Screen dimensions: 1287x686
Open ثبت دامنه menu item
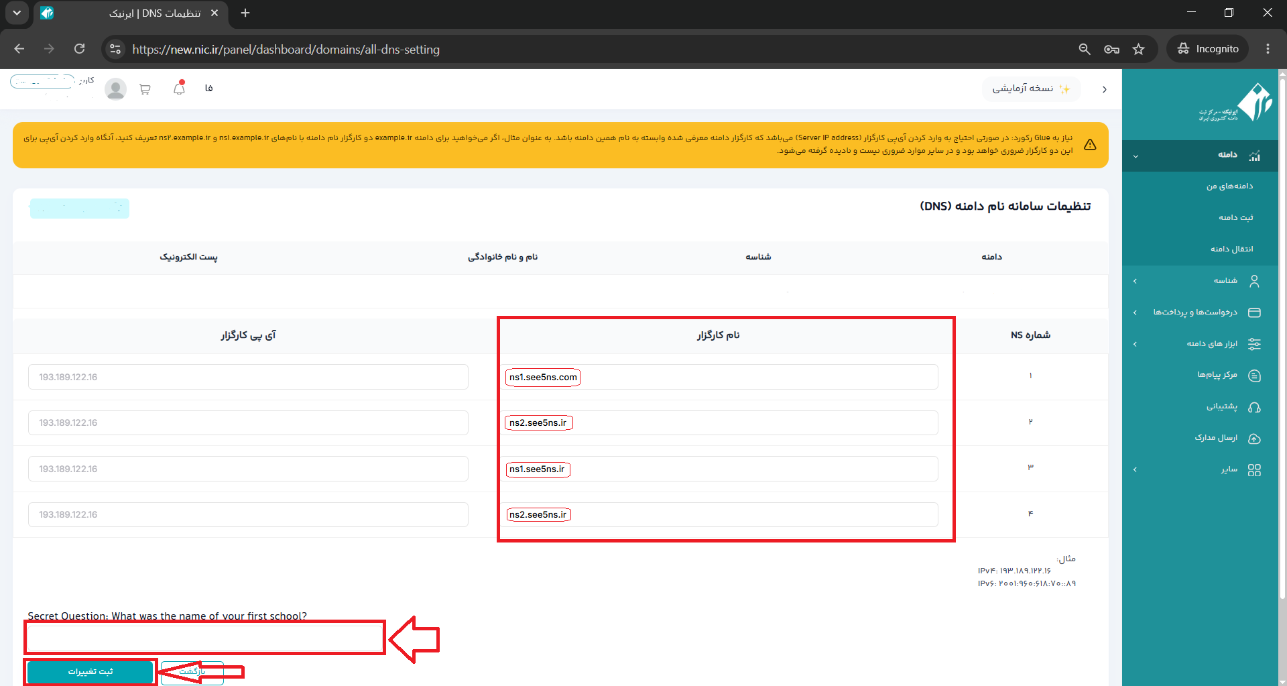click(x=1235, y=218)
